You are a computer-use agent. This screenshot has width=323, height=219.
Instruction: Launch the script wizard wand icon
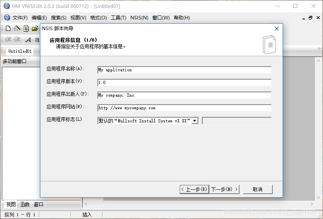tap(17, 28)
